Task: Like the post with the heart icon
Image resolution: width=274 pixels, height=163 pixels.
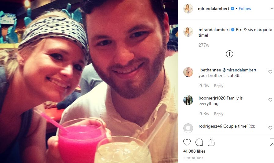Action: (187, 142)
